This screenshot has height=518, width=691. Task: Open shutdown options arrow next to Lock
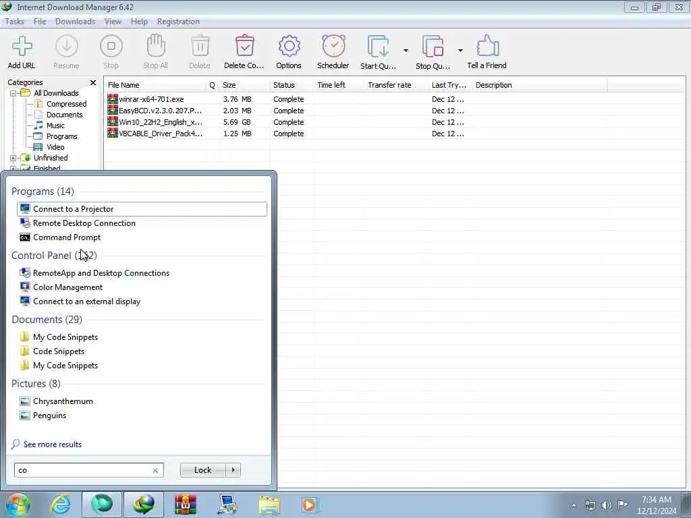[233, 470]
